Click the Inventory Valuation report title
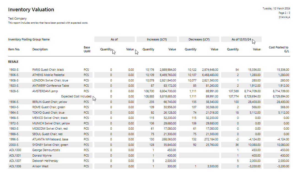The height and width of the screenshot is (172, 293). pyautogui.click(x=31, y=9)
